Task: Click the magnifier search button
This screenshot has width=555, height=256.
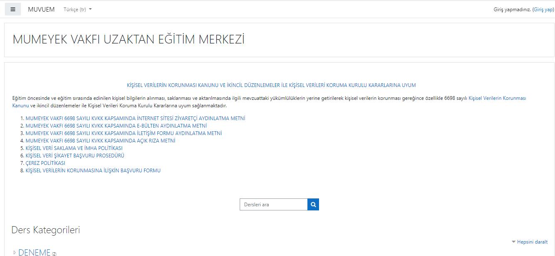Action: [313, 205]
